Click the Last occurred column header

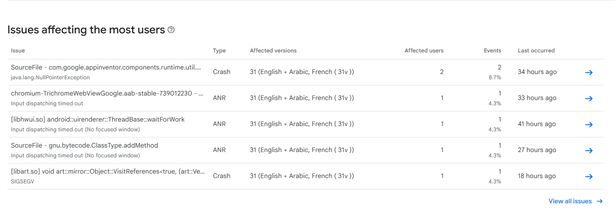536,51
